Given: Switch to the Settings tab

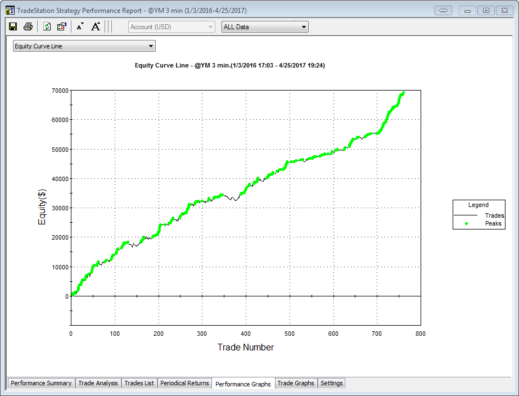Looking at the screenshot, I should pos(331,383).
